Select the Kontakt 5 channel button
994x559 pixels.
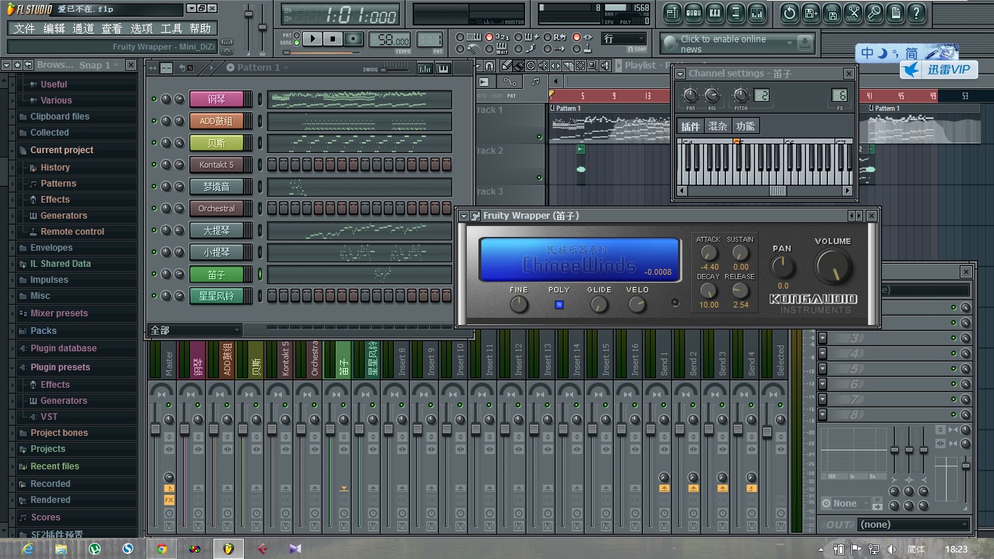tap(216, 165)
